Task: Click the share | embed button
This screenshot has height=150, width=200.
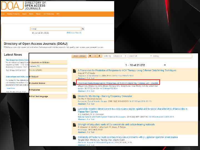Action: 79,56
